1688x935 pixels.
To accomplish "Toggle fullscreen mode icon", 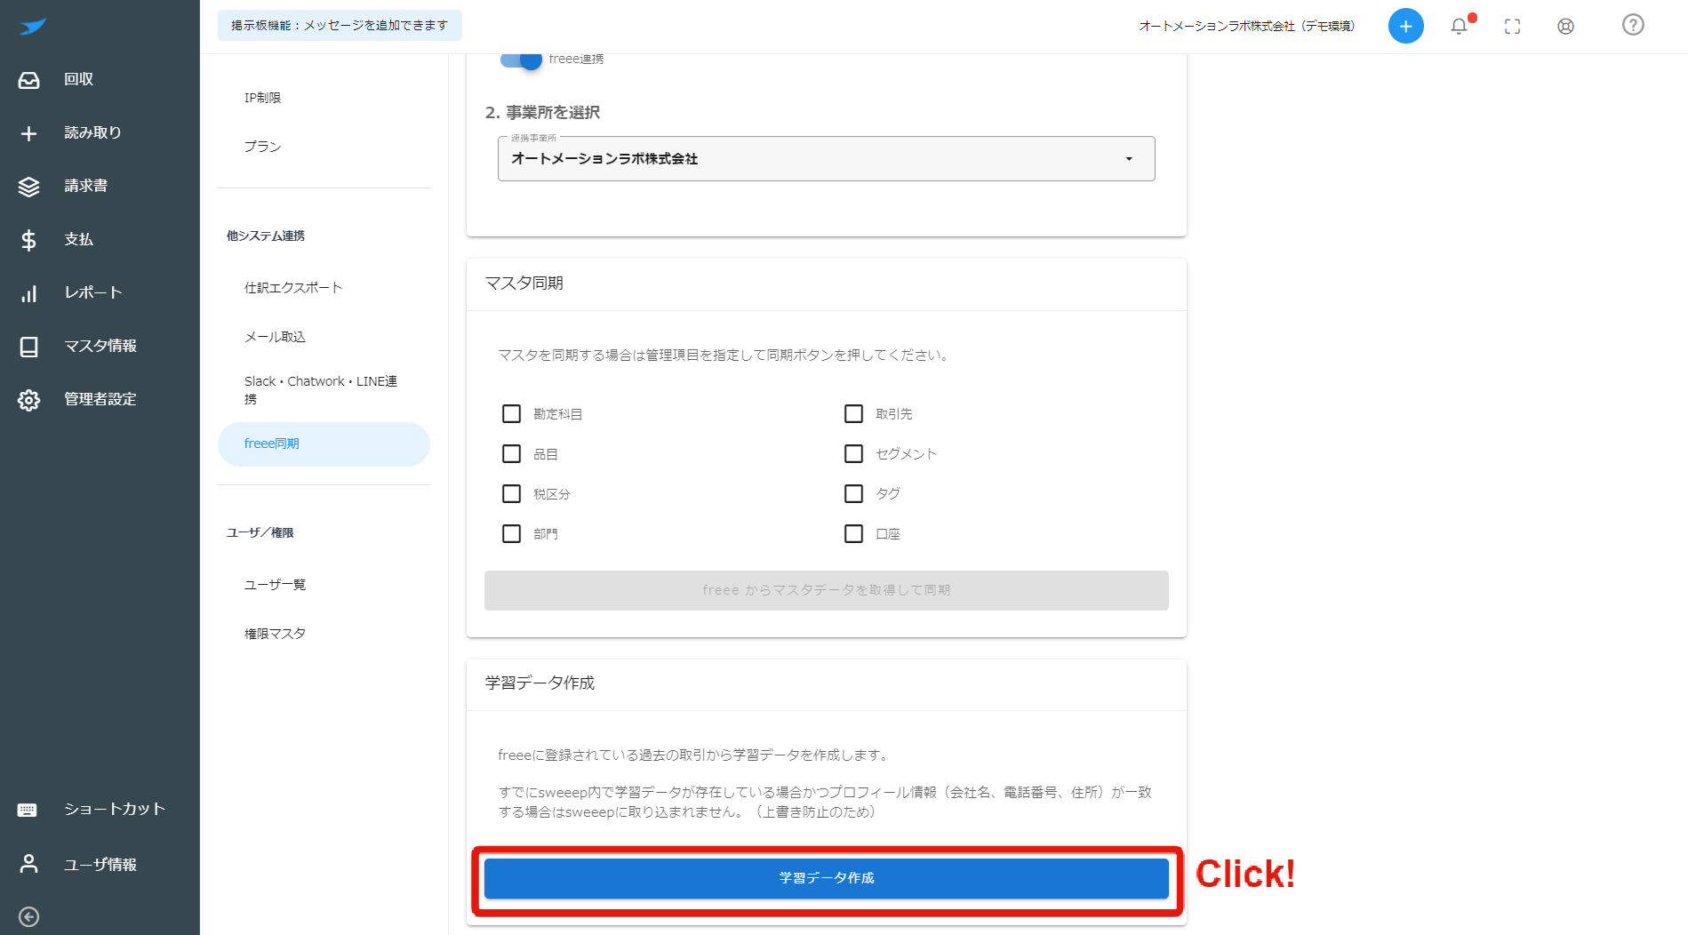I will (x=1512, y=27).
